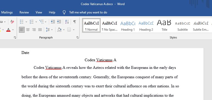
Task: Click the Tell Me lightbulb icon
Action: coord(64,12)
